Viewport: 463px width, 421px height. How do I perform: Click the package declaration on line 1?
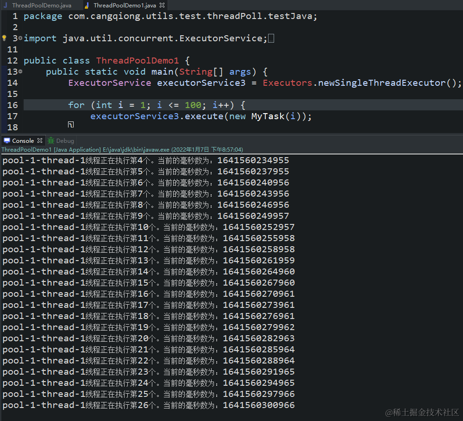pyautogui.click(x=170, y=16)
